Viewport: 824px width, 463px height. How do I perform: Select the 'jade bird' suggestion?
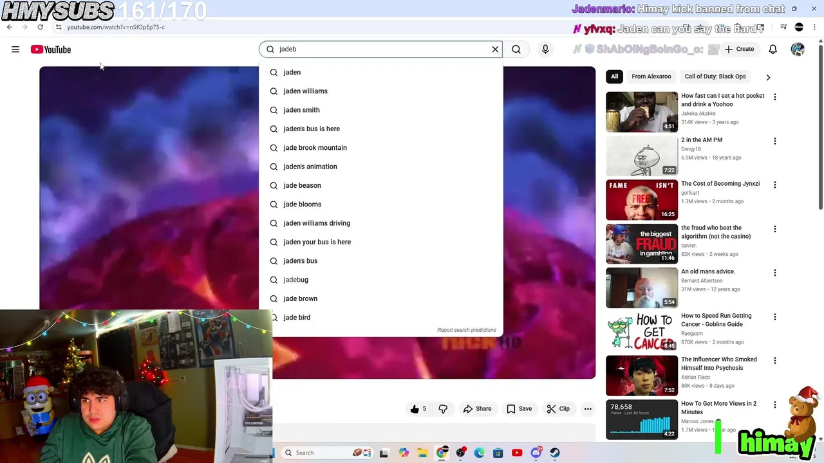click(x=380, y=317)
